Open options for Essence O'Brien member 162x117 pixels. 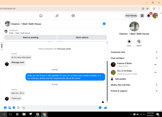click(x=155, y=64)
